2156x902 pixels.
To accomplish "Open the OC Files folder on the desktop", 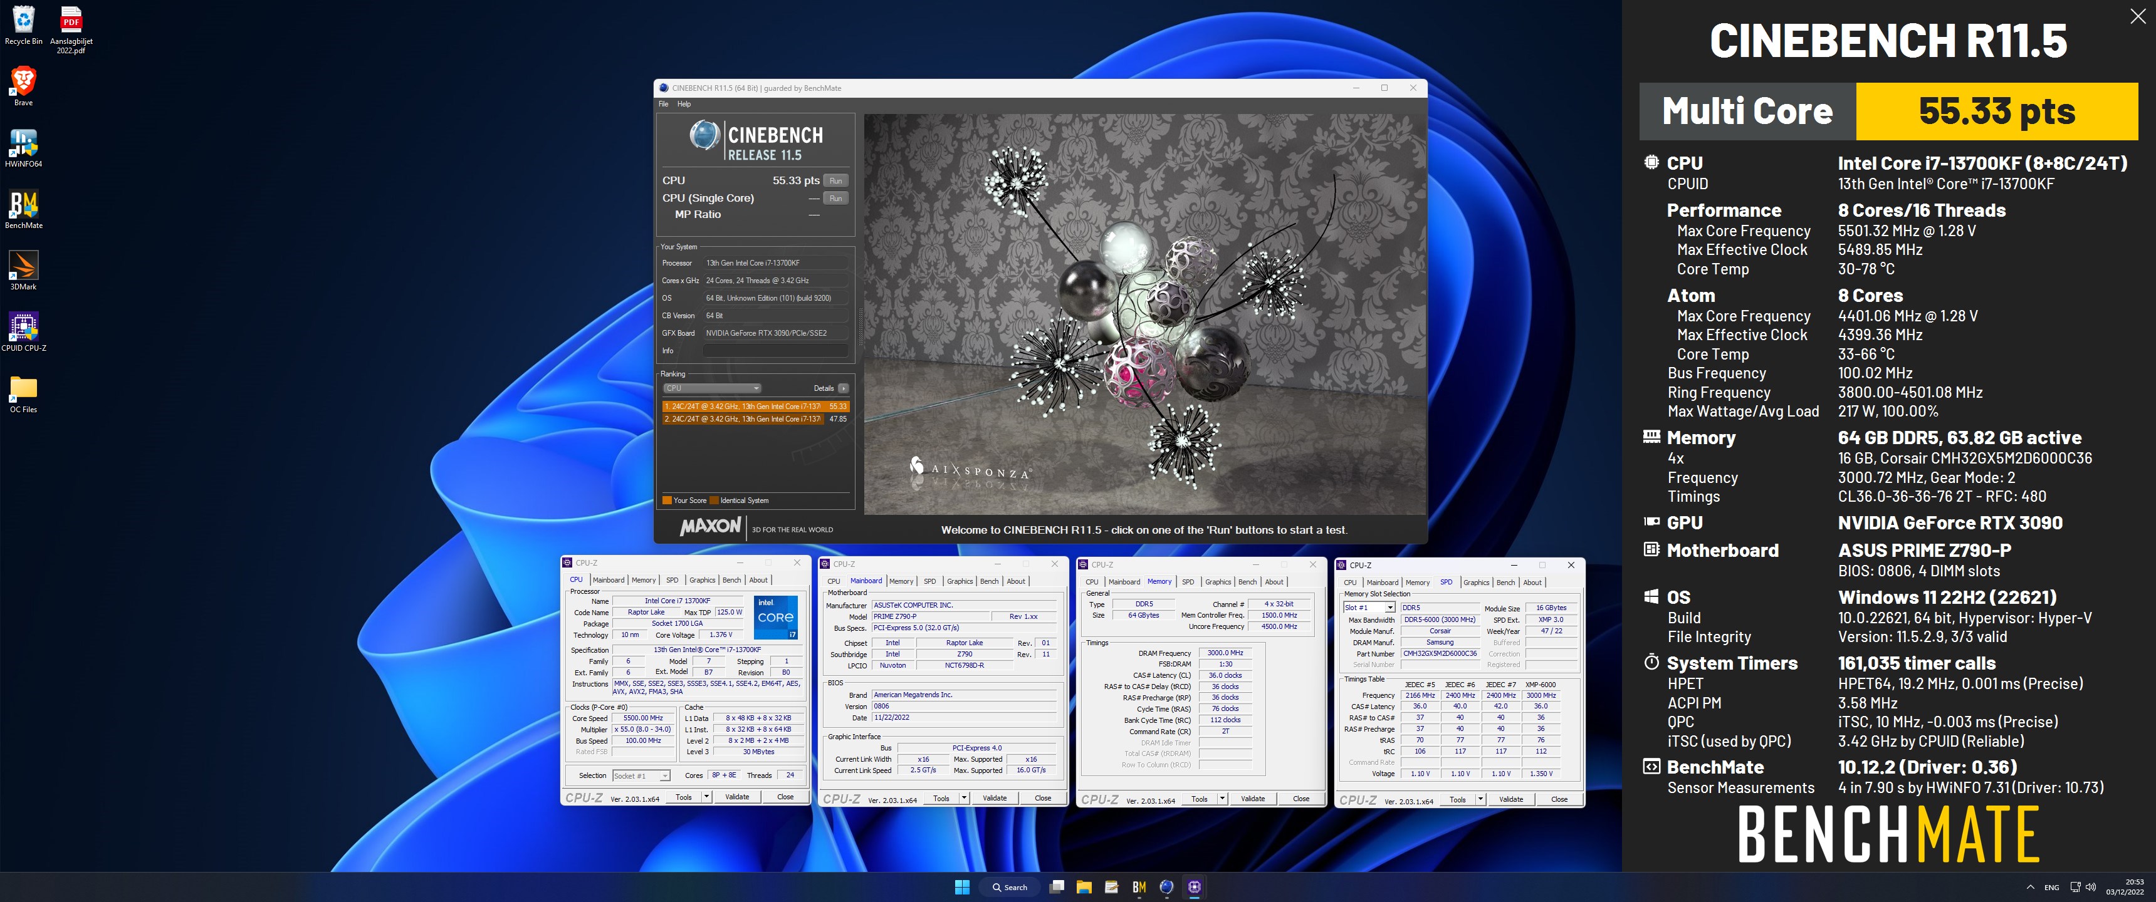I will click(x=23, y=392).
